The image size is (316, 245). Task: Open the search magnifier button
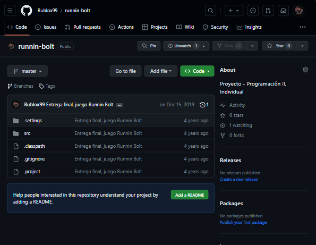pyautogui.click(x=210, y=11)
